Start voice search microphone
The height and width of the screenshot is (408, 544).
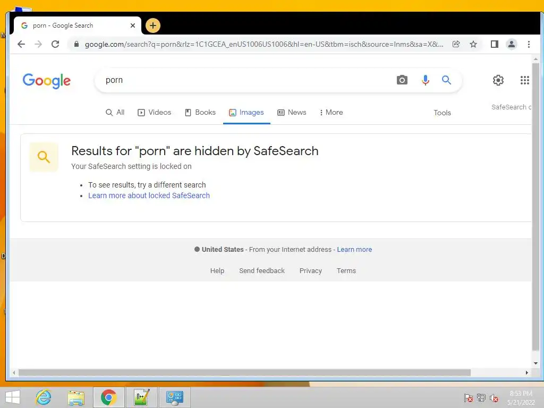click(425, 80)
